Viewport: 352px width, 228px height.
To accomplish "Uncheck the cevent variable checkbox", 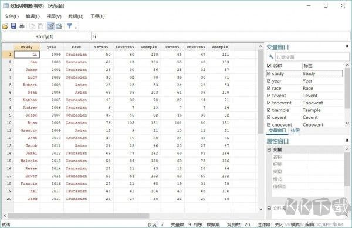I will [269, 117].
